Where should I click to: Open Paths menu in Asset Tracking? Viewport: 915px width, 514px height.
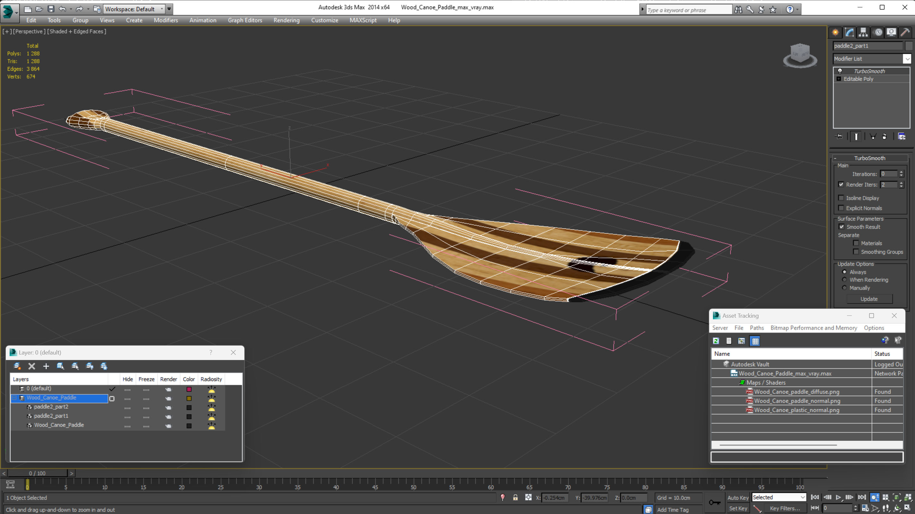(x=757, y=328)
